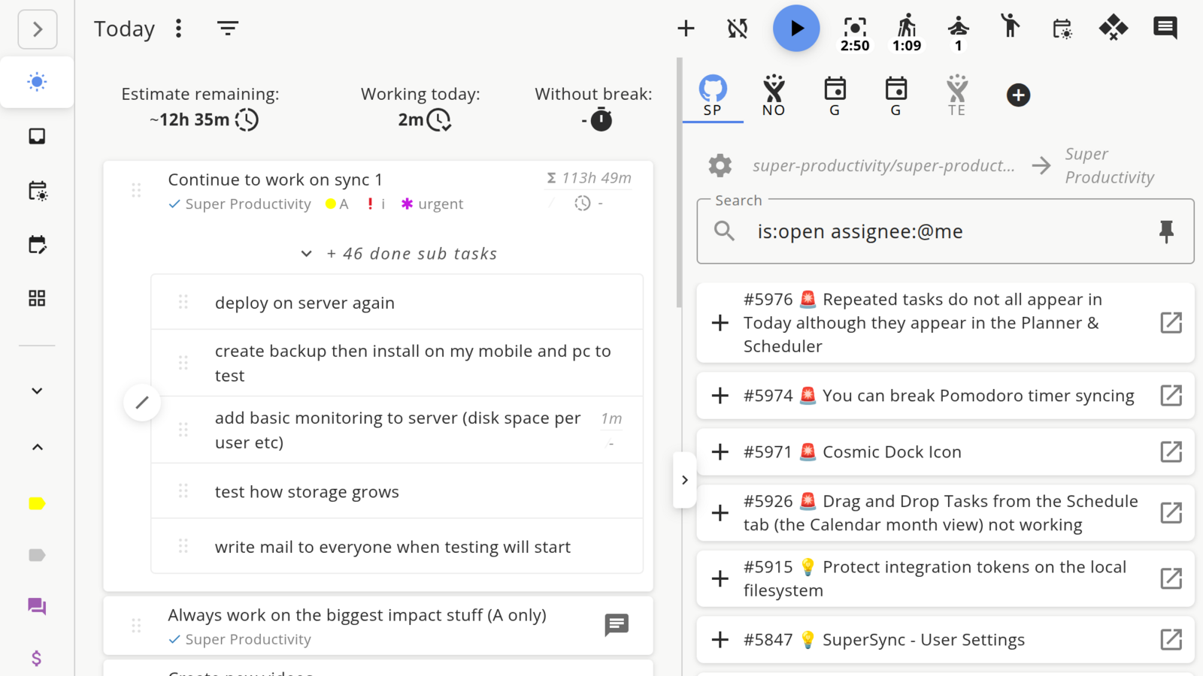
Task: Select the greyed TE provider tab
Action: (956, 96)
